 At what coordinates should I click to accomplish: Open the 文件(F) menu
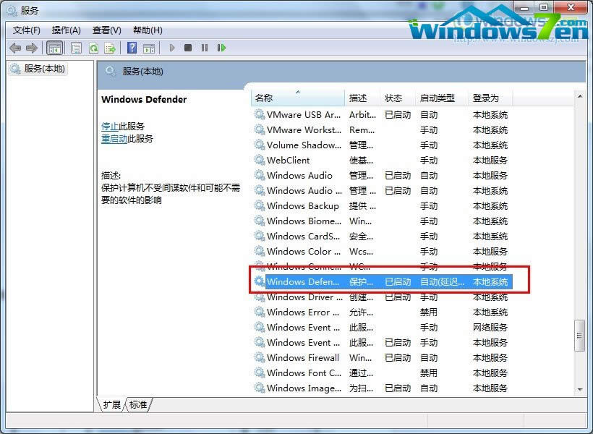point(26,30)
